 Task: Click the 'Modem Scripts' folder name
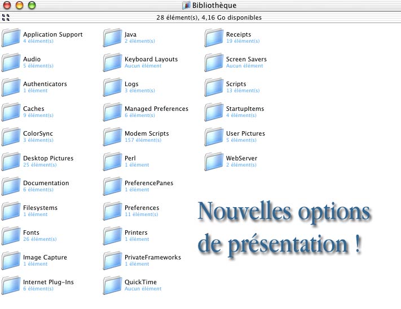147,133
